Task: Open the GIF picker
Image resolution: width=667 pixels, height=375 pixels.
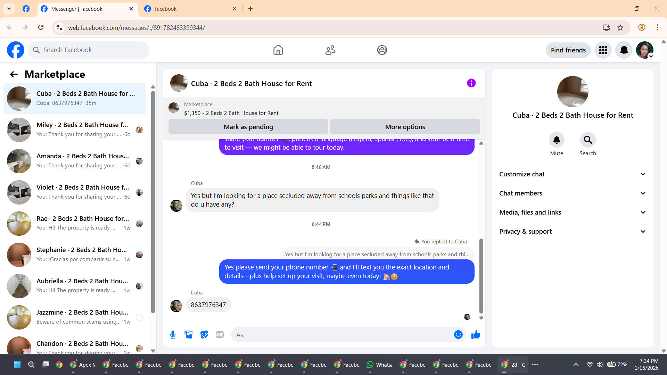Action: tap(220, 335)
